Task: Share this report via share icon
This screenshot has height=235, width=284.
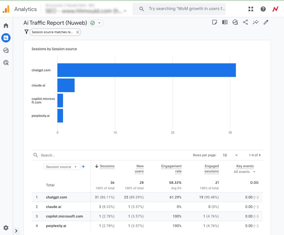Action: click(x=245, y=22)
